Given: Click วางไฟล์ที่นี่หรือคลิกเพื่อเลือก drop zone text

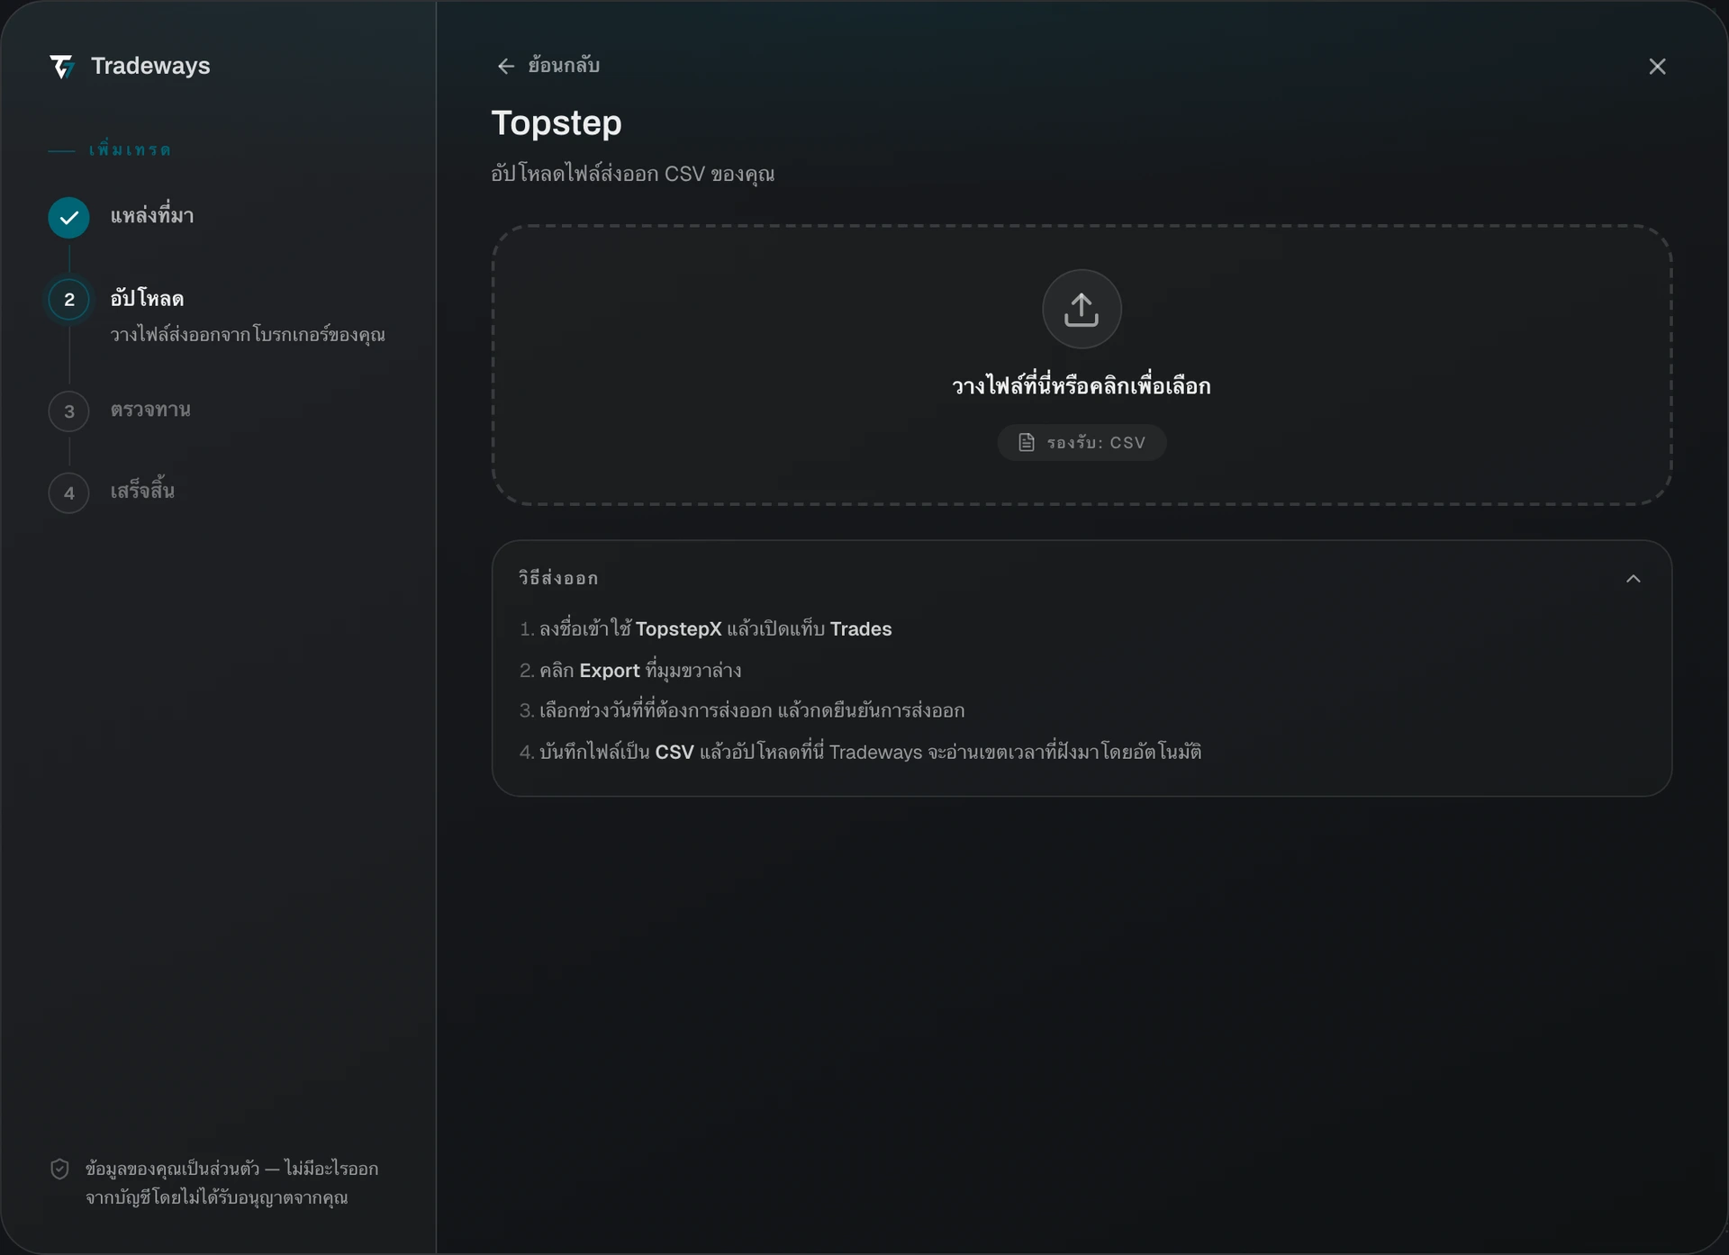Looking at the screenshot, I should tap(1082, 386).
